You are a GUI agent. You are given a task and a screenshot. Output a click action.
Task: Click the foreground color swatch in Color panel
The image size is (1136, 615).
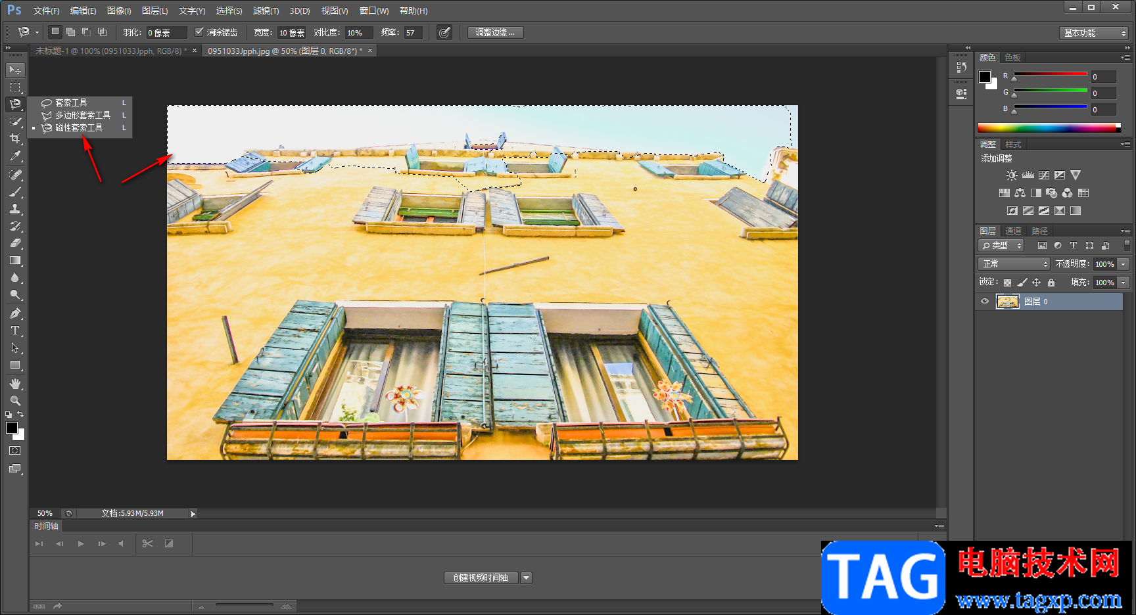click(x=985, y=77)
